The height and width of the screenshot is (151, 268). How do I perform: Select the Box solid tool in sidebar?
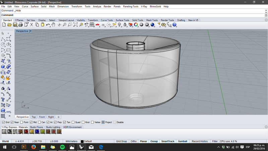click(3, 66)
